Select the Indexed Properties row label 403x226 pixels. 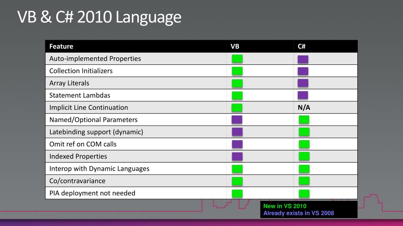pos(78,156)
